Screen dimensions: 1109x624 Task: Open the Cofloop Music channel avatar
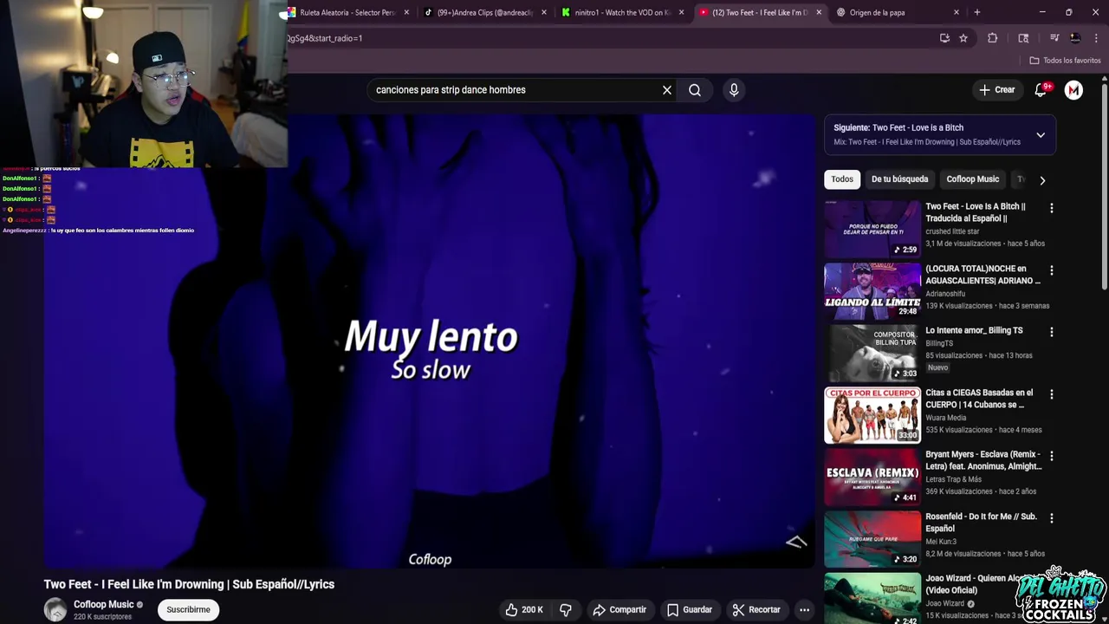click(55, 609)
